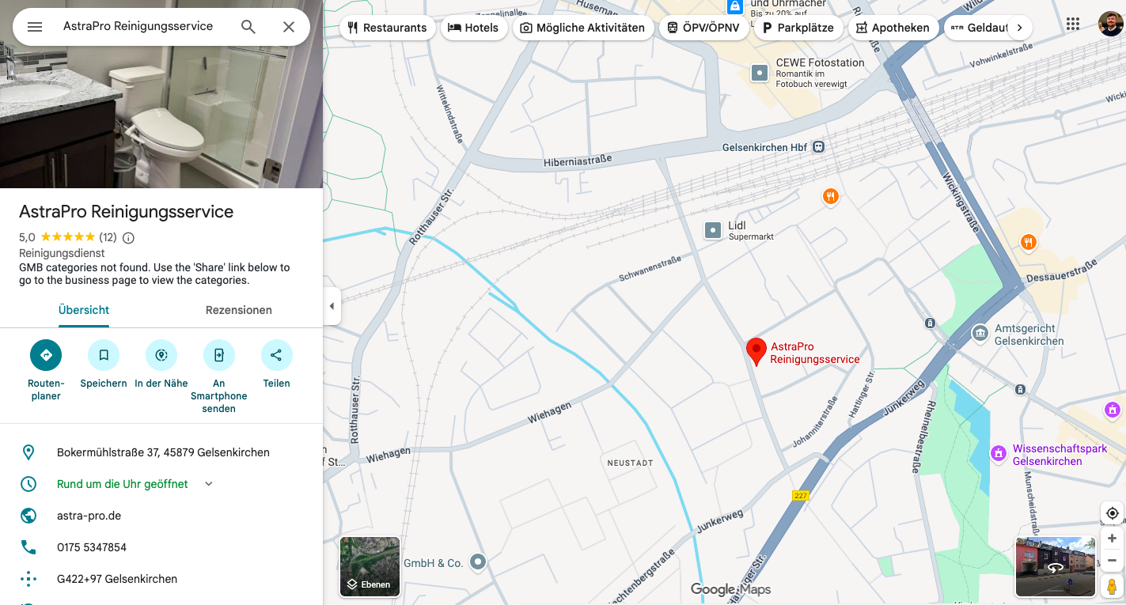The height and width of the screenshot is (605, 1126).
Task: Collapse the side panel with the arrow
Action: tap(332, 306)
